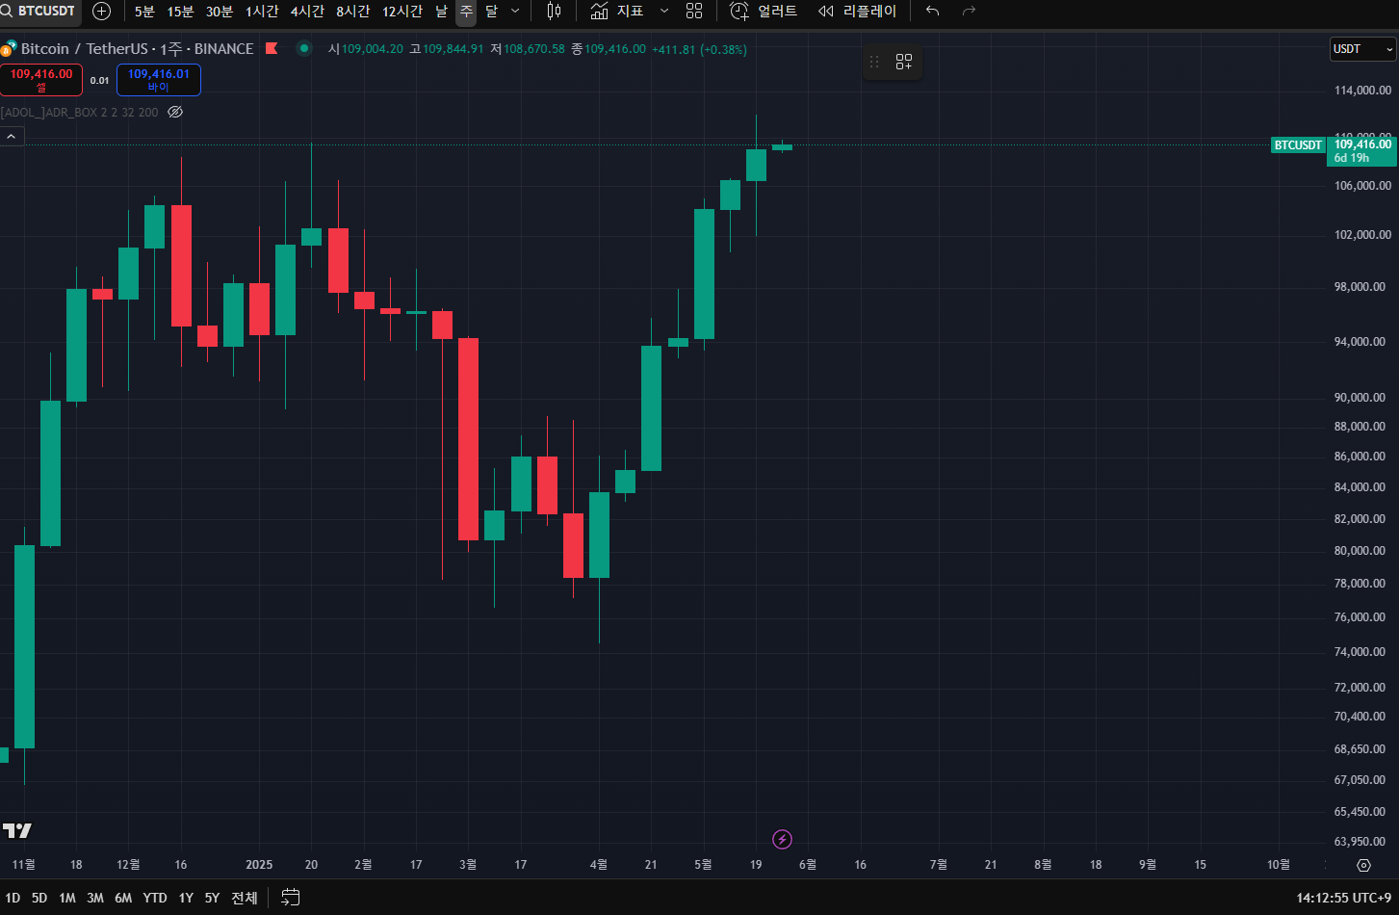Set the date range to 1D
The image size is (1399, 915).
pyautogui.click(x=13, y=898)
